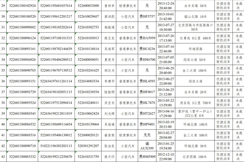Click the plate cell 贵HF0017
Viewport: 244px width, 162px height.
coord(147,92)
